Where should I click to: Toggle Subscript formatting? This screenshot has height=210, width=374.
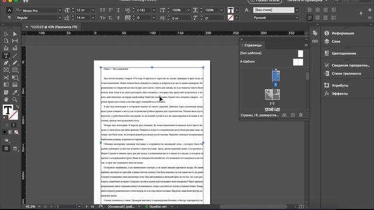[110, 18]
